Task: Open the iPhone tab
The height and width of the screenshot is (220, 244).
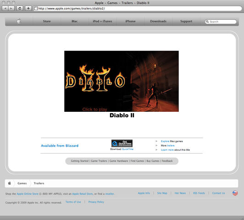Action: tap(130, 21)
